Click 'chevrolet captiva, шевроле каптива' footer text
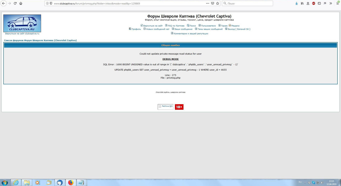The height and width of the screenshot is (186, 341). coord(170,92)
